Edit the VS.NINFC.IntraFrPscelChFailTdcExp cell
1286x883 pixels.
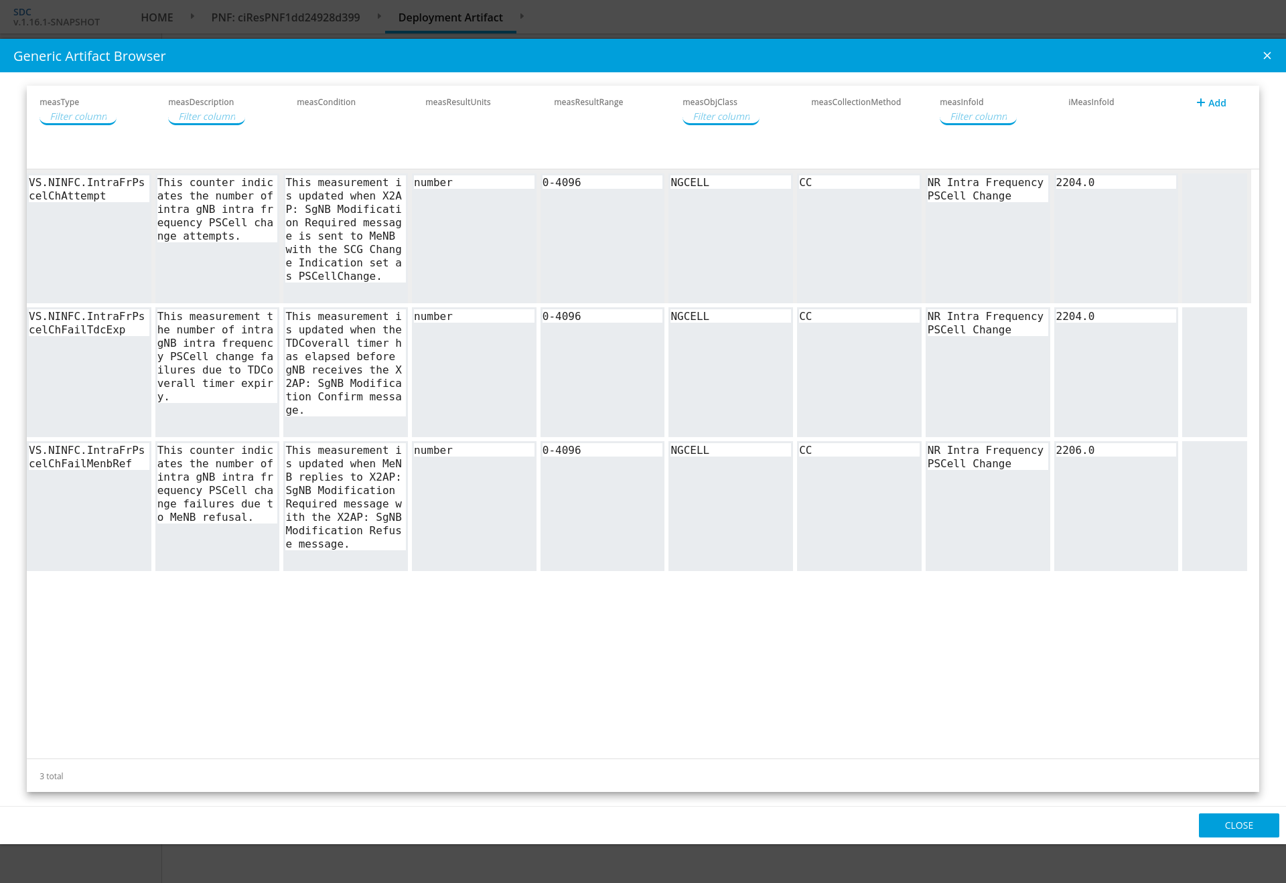coord(88,323)
